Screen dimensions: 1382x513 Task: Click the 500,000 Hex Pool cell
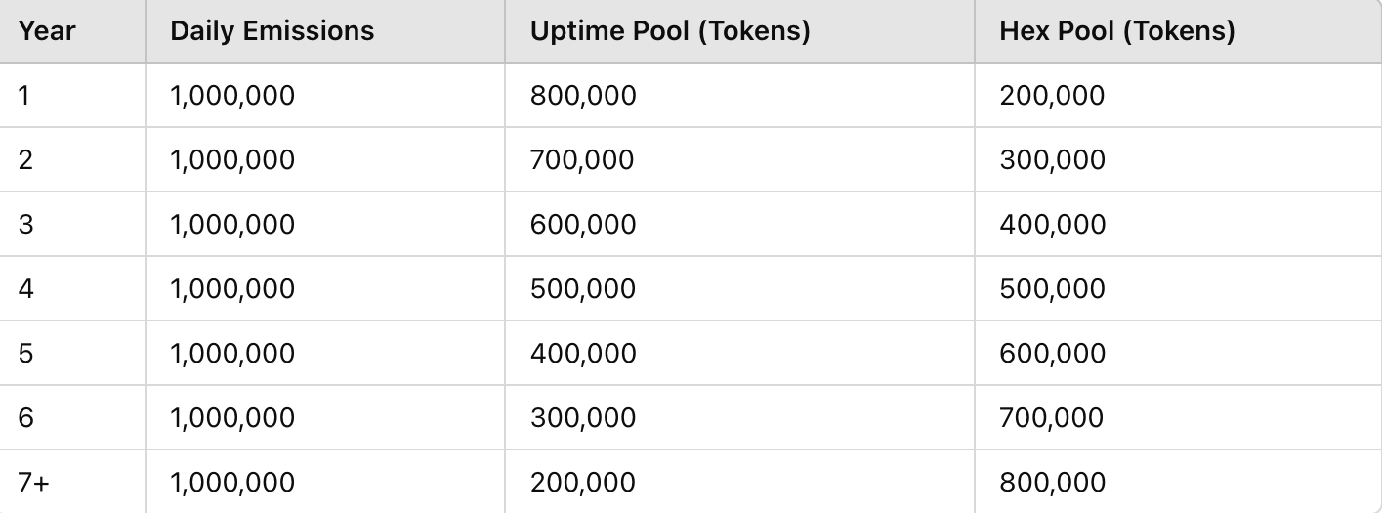tap(1052, 289)
